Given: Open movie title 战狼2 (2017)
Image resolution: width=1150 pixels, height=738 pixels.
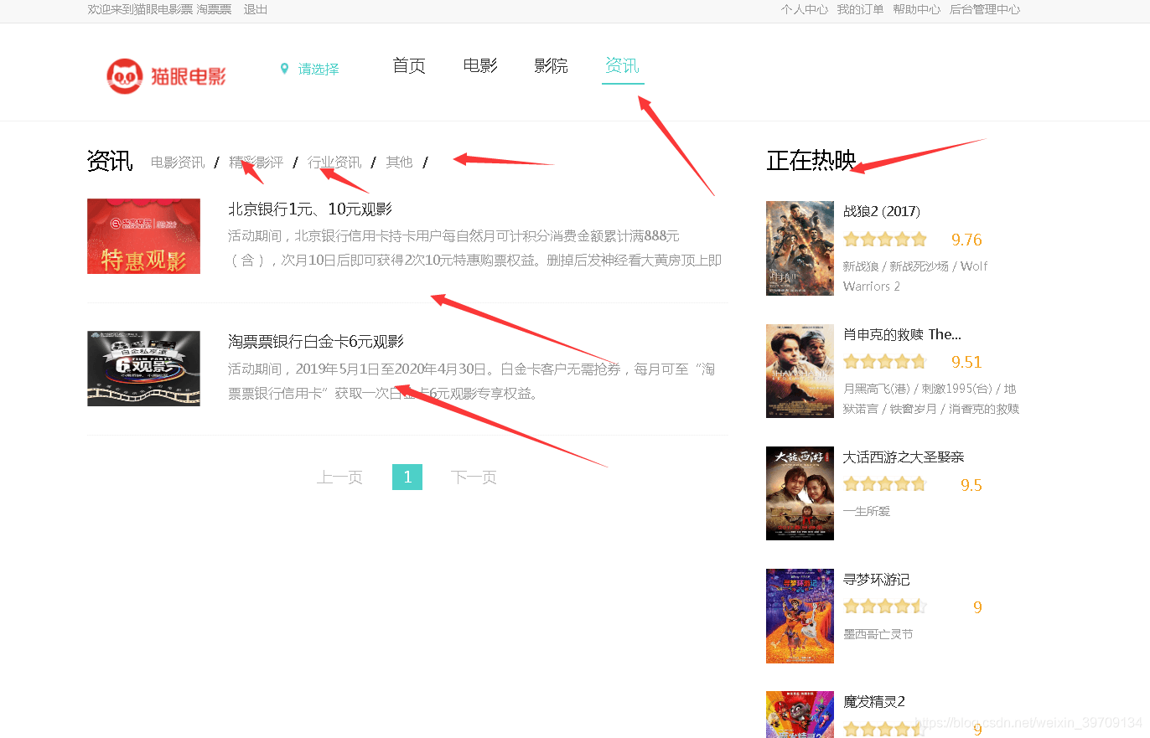Looking at the screenshot, I should pos(882,212).
